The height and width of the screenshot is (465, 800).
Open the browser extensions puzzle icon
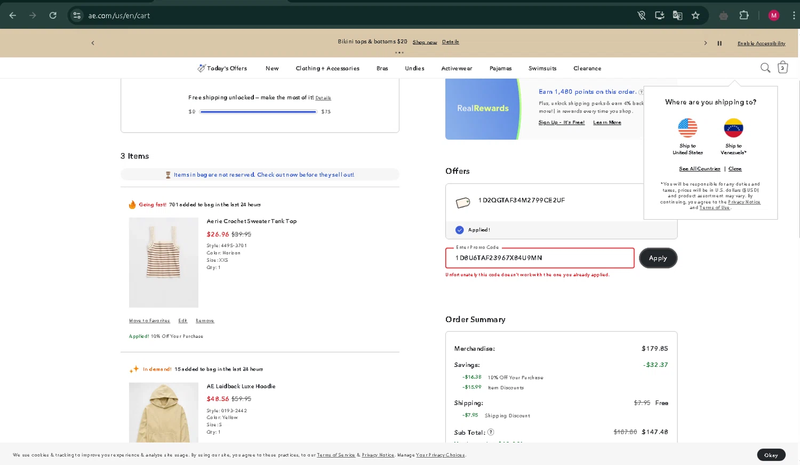[x=744, y=15]
